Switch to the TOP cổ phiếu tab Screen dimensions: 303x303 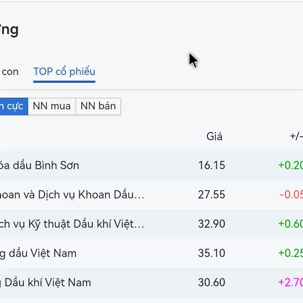[64, 72]
